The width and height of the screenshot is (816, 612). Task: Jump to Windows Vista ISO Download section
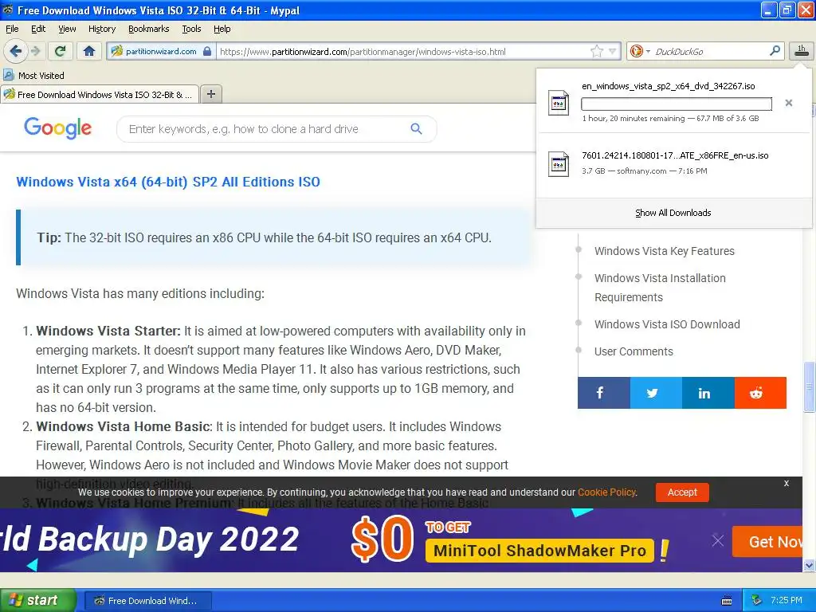pyautogui.click(x=667, y=324)
